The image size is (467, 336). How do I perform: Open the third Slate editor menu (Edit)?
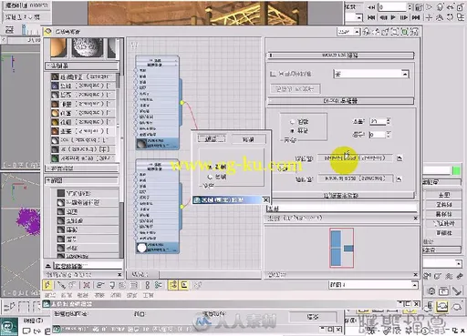[x=82, y=295]
